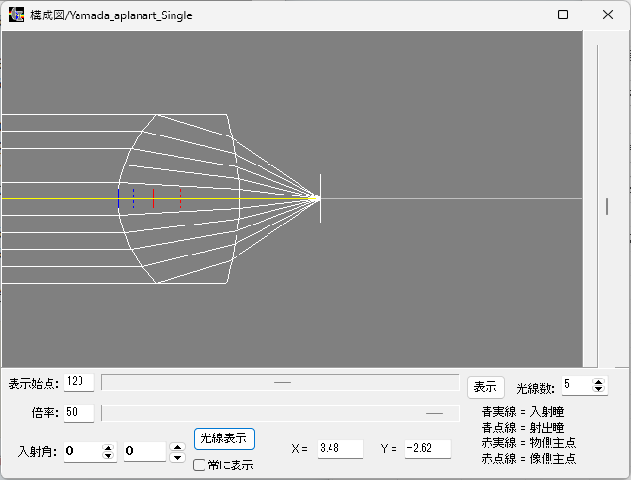Click the vertical slider handle on right
Viewport: 631px width, 480px height.
[x=607, y=206]
